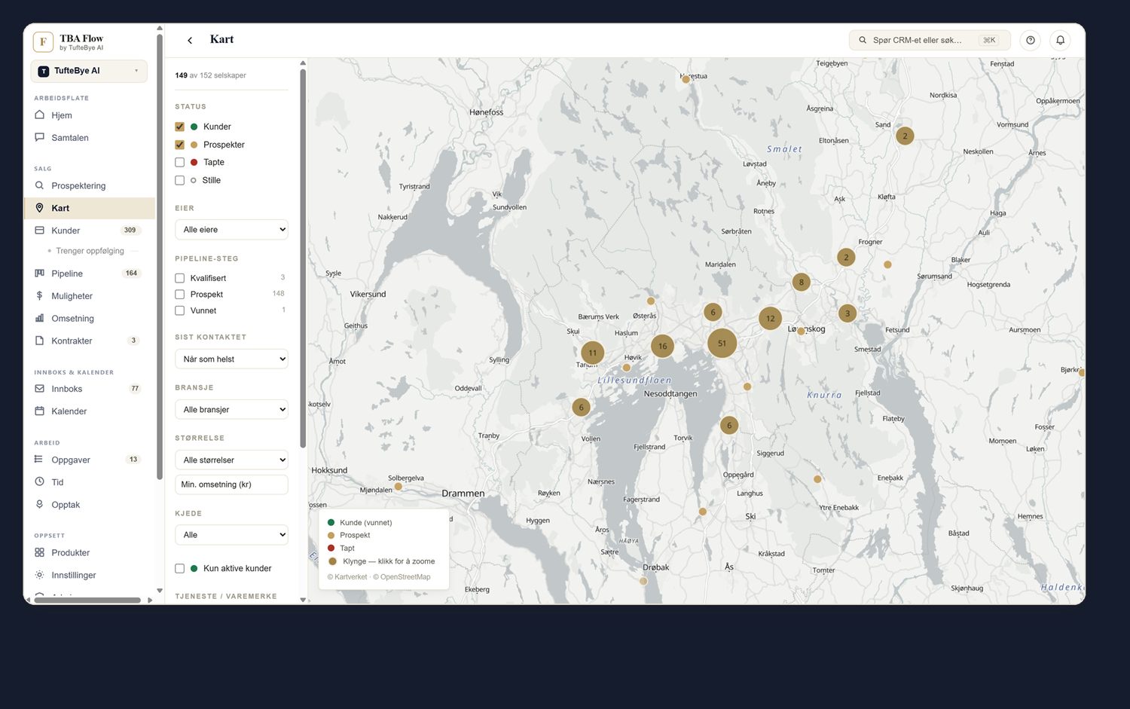Click the ⌘K shortcut badge
Image resolution: width=1130 pixels, height=709 pixels.
[x=989, y=40]
